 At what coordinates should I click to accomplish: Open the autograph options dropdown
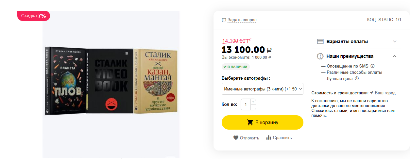click(x=263, y=89)
